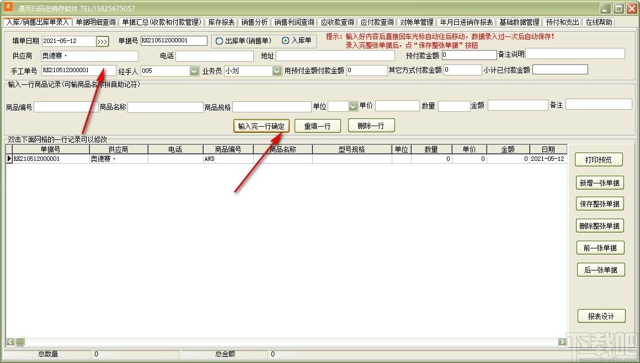Click the 打印预览 button

tap(600, 159)
